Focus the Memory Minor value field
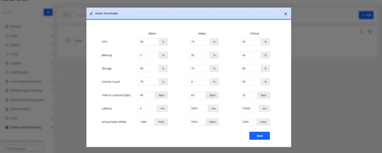The width and height of the screenshot is (382, 153). click(148, 55)
